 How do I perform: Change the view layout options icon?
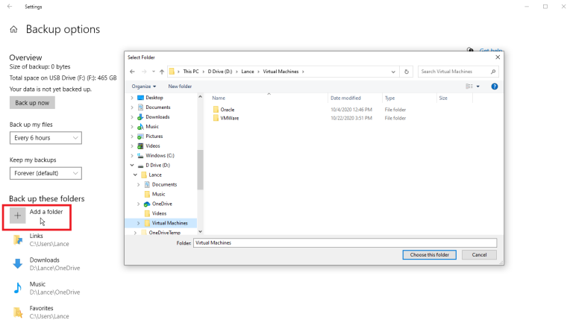469,87
